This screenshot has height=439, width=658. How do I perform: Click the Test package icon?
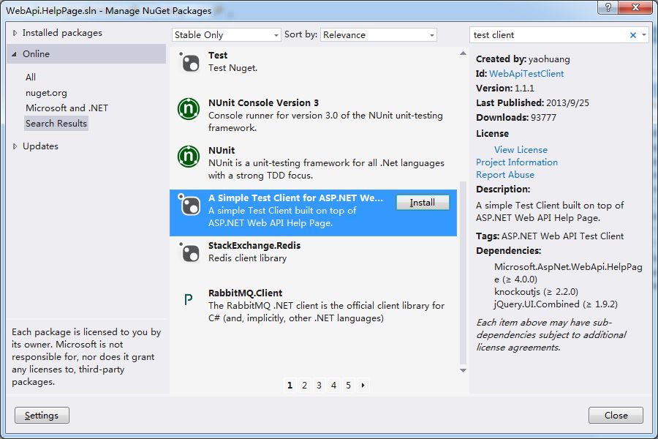189,62
